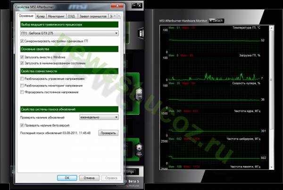The width and height of the screenshot is (283, 190).
Task: Click the monitor scrollbar up arrow
Action: (272, 28)
